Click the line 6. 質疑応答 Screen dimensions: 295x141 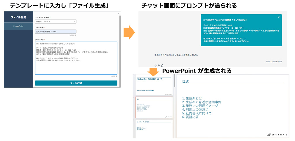[x=190, y=117]
